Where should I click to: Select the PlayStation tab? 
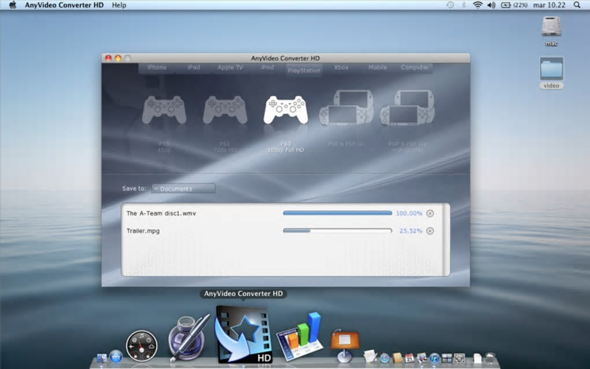(x=304, y=70)
